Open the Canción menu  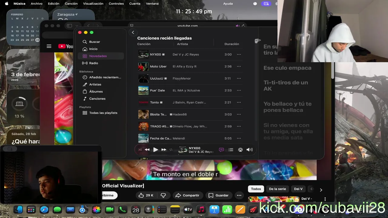[x=71, y=4]
